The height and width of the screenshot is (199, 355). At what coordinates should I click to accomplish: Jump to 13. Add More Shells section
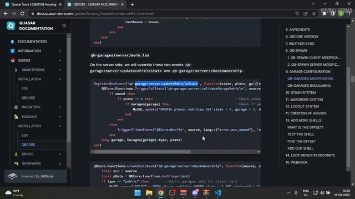303,121
